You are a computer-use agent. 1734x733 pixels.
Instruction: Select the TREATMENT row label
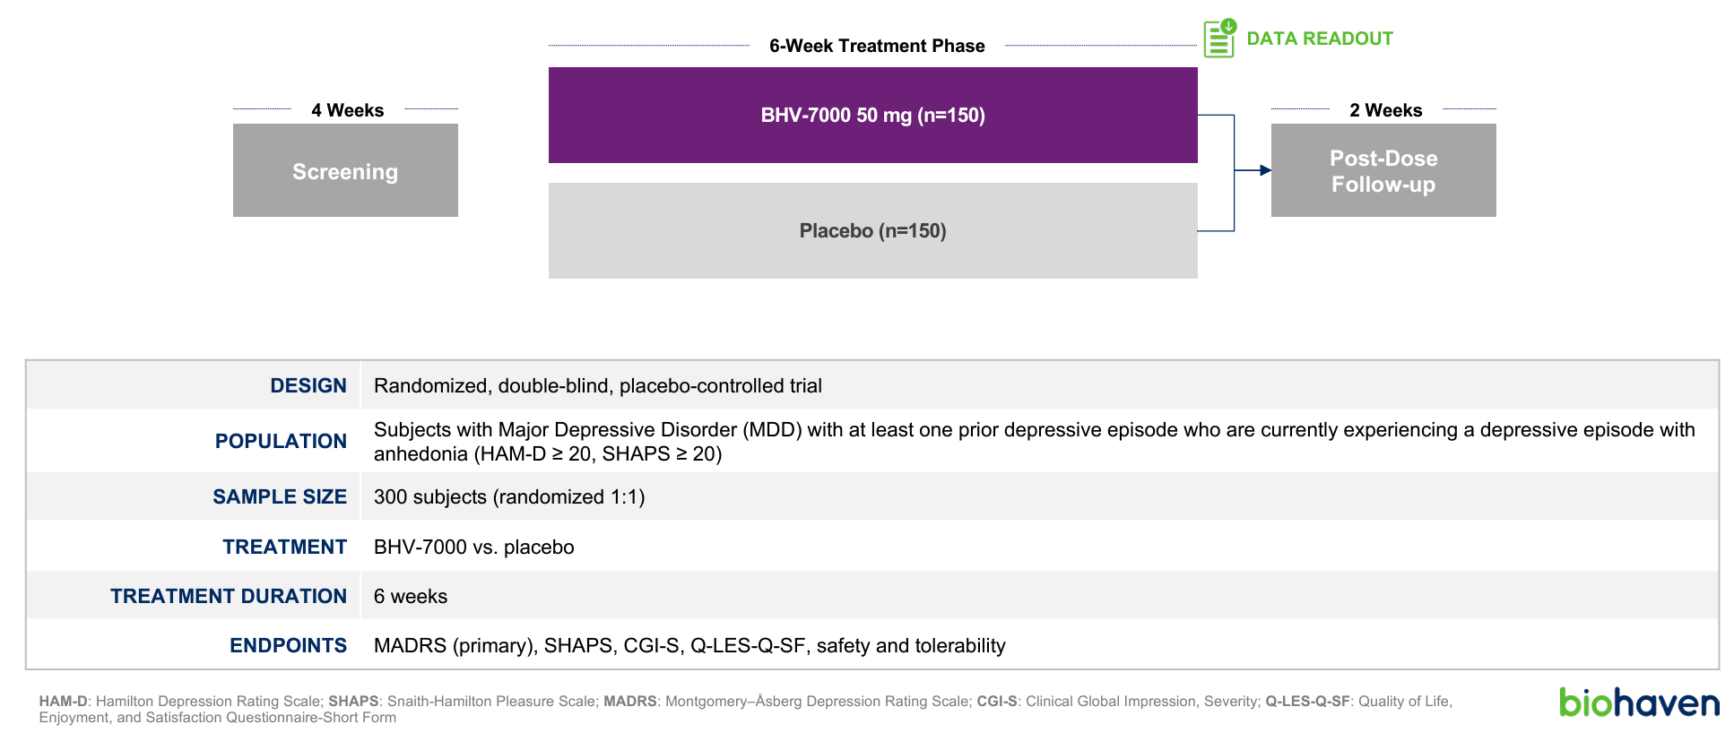284,548
